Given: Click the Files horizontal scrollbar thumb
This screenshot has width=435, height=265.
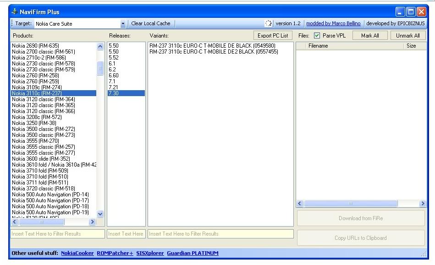Looking at the screenshot, I should point(350,204).
